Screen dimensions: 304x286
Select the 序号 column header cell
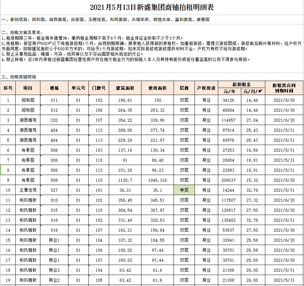point(8,88)
